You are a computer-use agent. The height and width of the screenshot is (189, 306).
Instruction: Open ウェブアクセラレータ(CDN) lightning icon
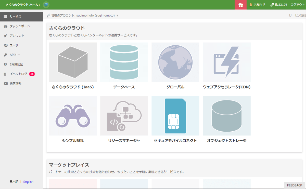click(226, 62)
